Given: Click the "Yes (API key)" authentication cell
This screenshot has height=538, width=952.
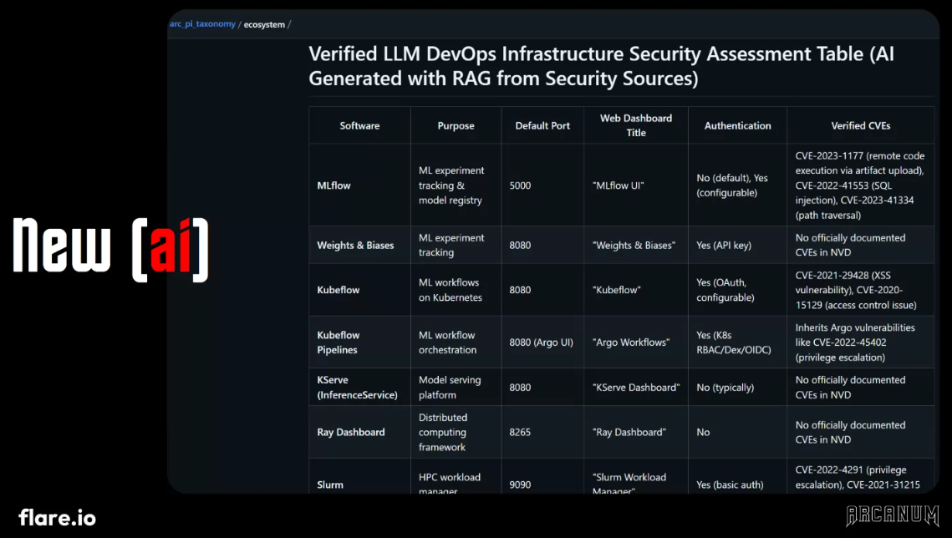Looking at the screenshot, I should [738, 245].
